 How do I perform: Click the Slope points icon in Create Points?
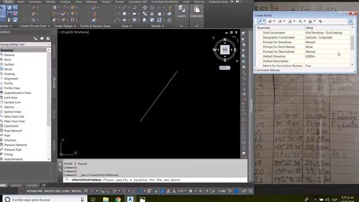(x=310, y=21)
